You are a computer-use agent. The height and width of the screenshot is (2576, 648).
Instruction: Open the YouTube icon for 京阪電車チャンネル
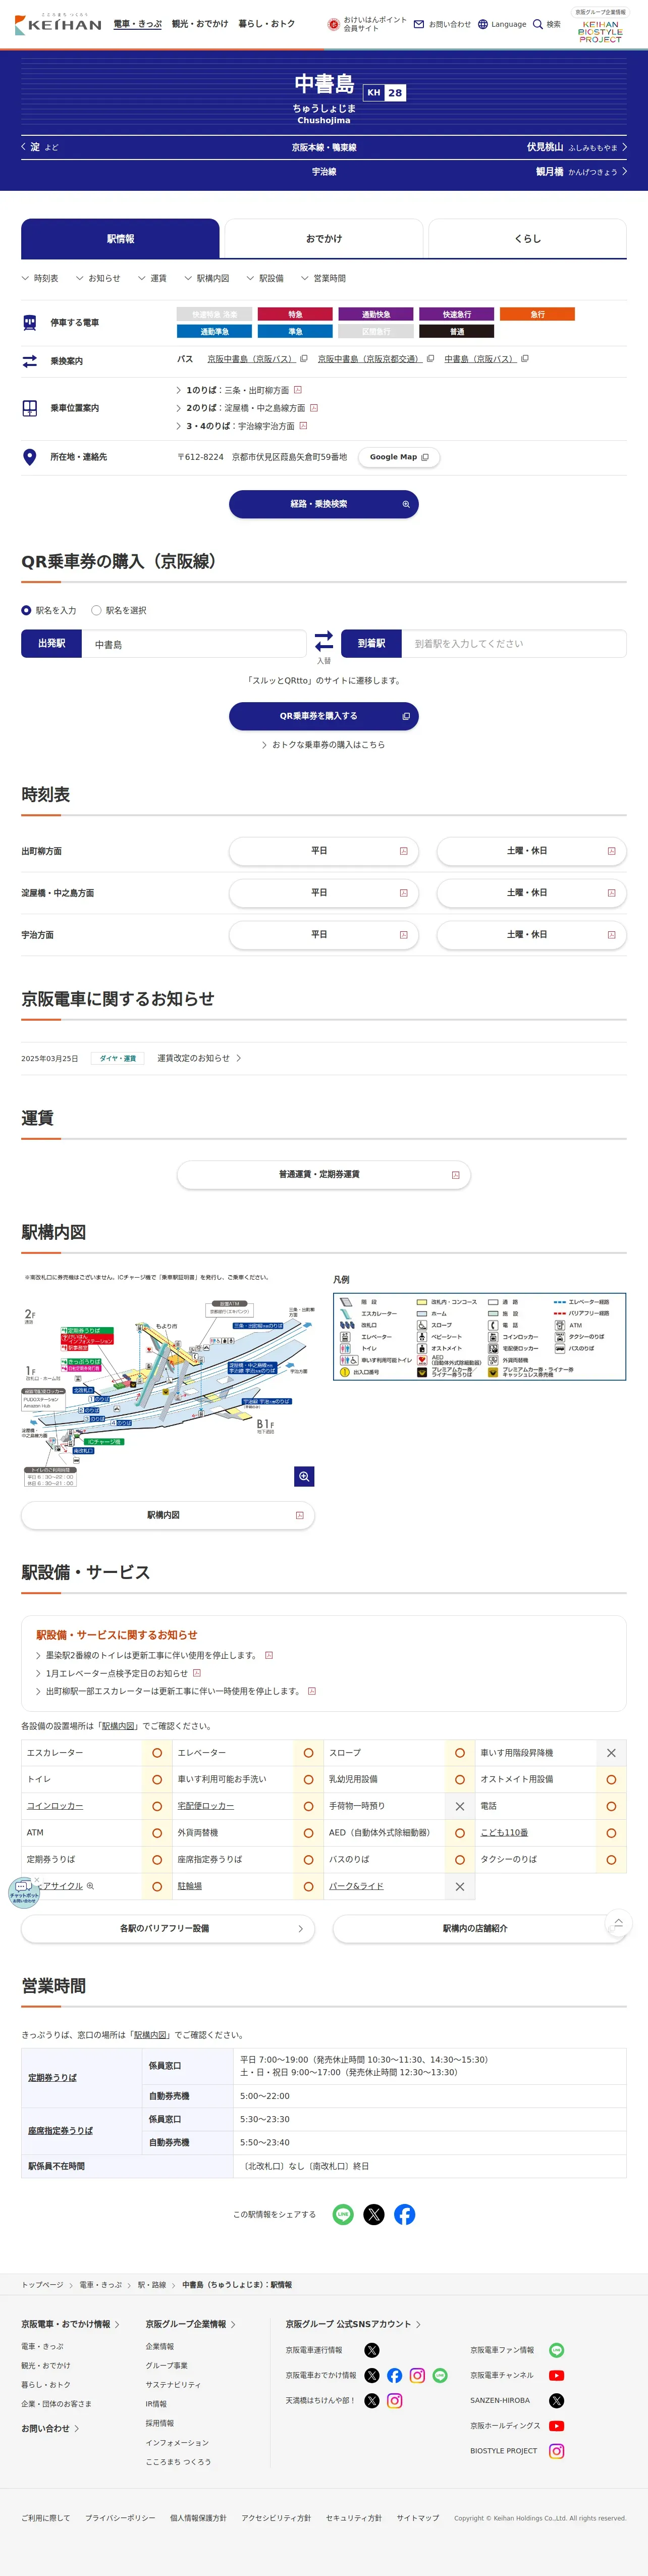(x=557, y=2375)
